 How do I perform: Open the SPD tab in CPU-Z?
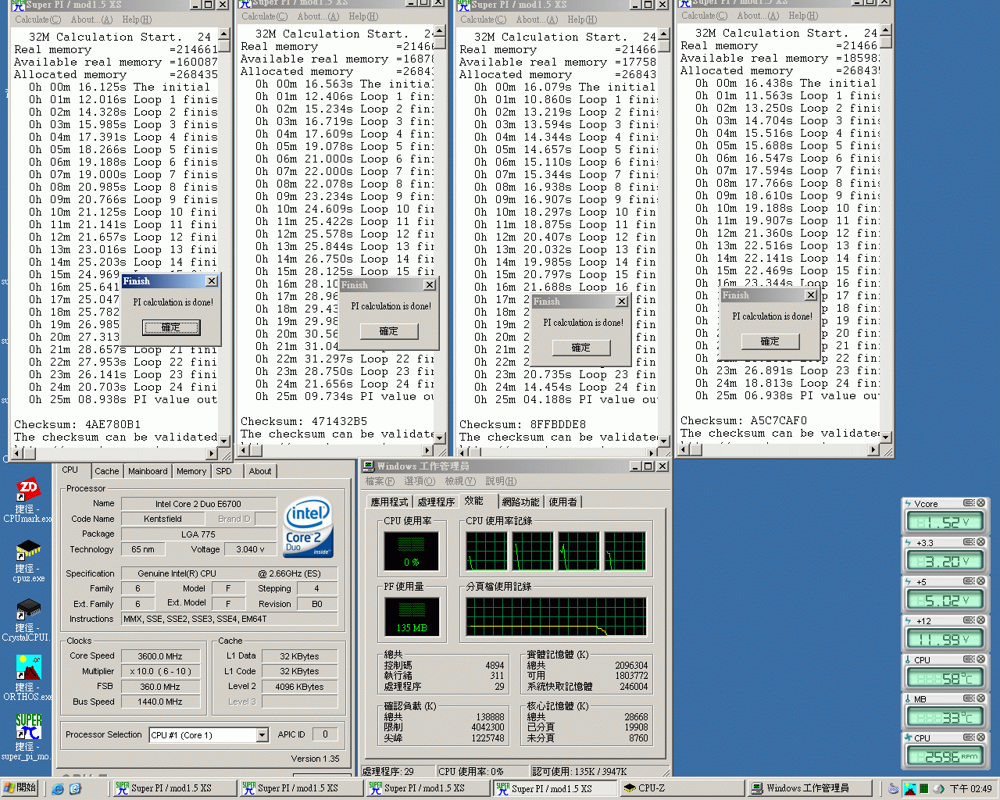pyautogui.click(x=224, y=471)
